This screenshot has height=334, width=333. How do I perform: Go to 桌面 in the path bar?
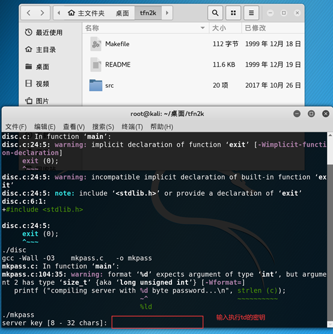click(x=122, y=13)
